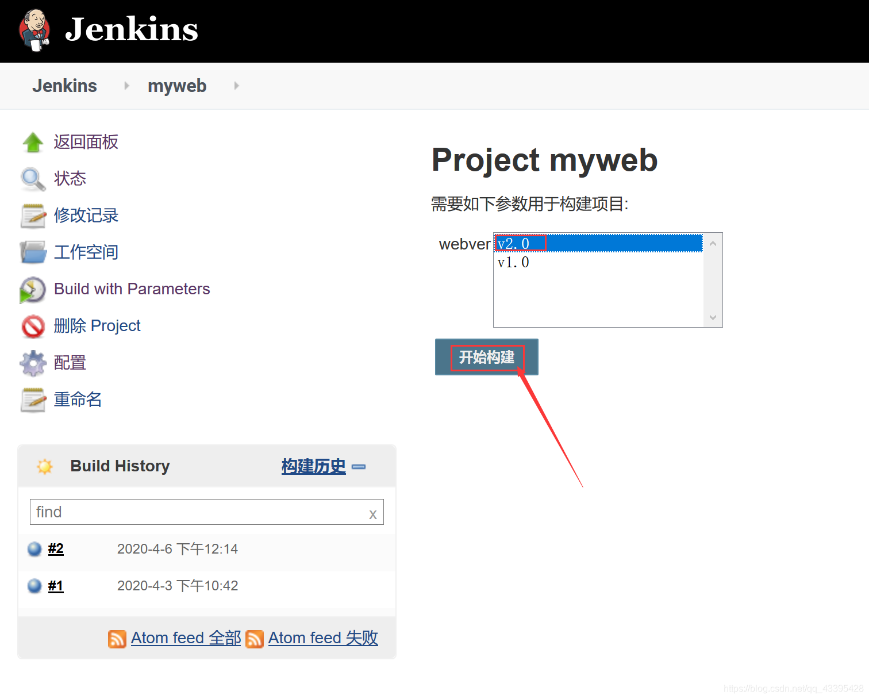Click the notepad icon beside 修改记录
Viewport: 869px width, 699px height.
(33, 216)
